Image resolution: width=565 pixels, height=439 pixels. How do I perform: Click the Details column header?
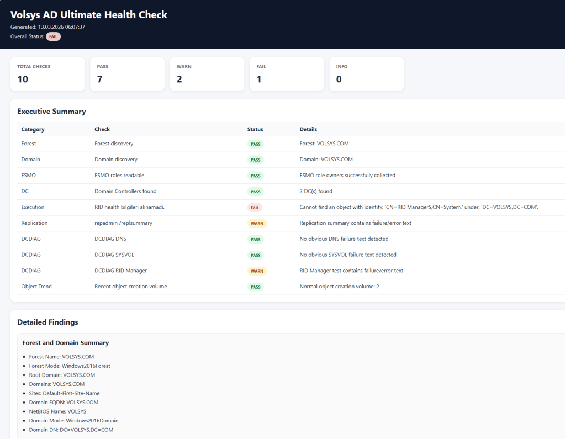[308, 129]
